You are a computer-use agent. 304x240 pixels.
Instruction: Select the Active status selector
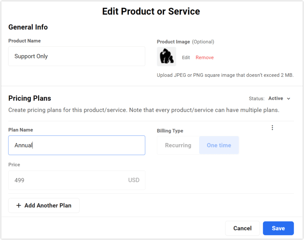(x=275, y=98)
